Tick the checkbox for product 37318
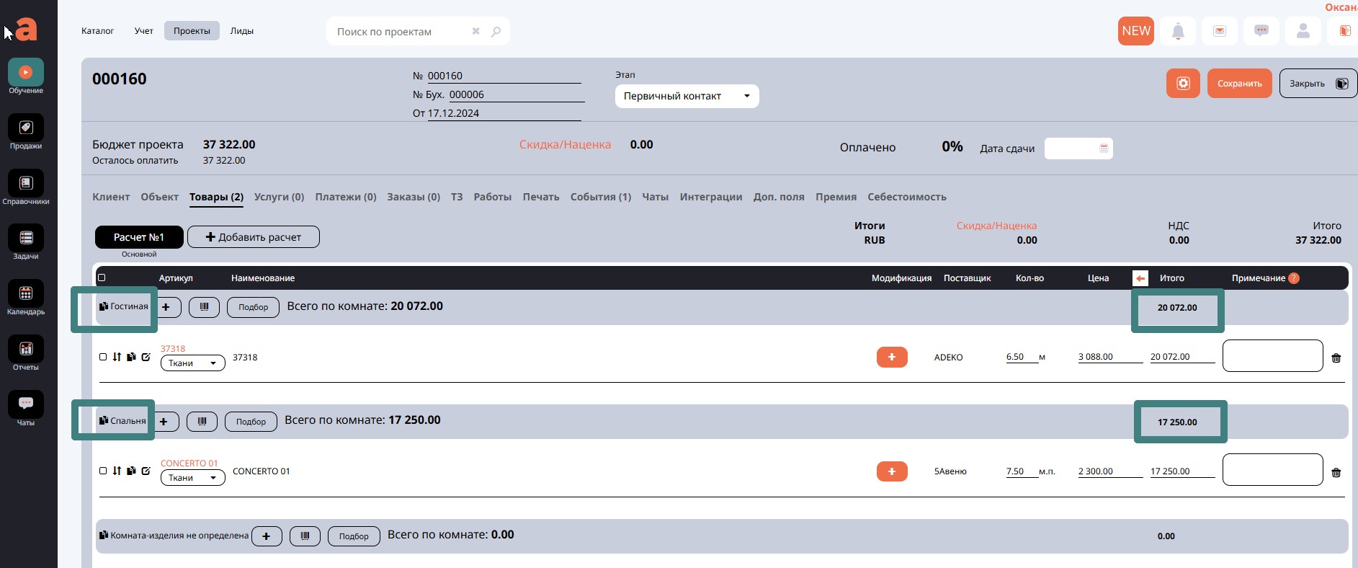This screenshot has width=1358, height=568. click(x=103, y=357)
